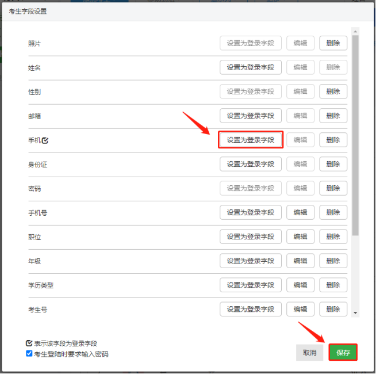
Task: Delete the 手机号 field
Action: coord(333,212)
